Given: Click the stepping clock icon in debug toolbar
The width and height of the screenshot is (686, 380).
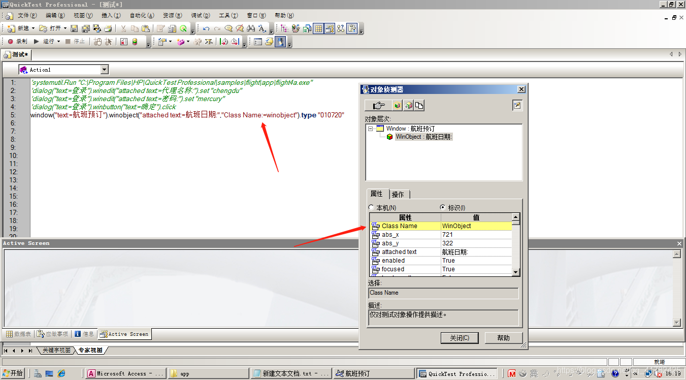Looking at the screenshot, I should (x=224, y=42).
